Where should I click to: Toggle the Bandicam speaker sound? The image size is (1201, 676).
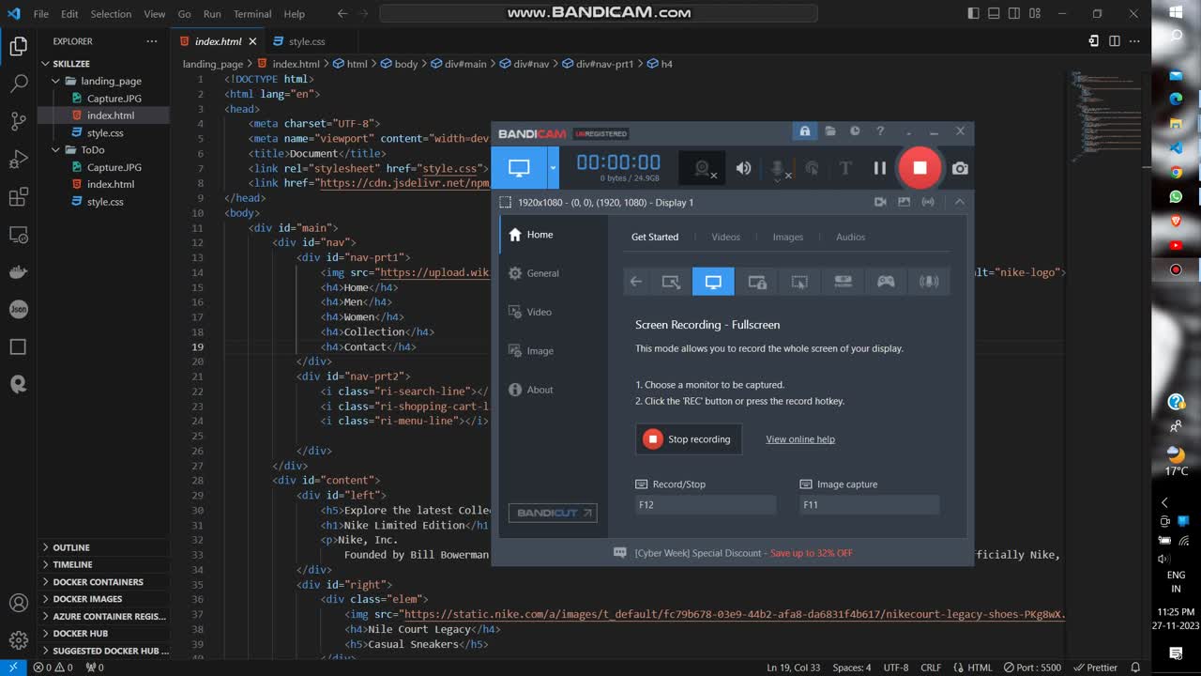point(743,168)
